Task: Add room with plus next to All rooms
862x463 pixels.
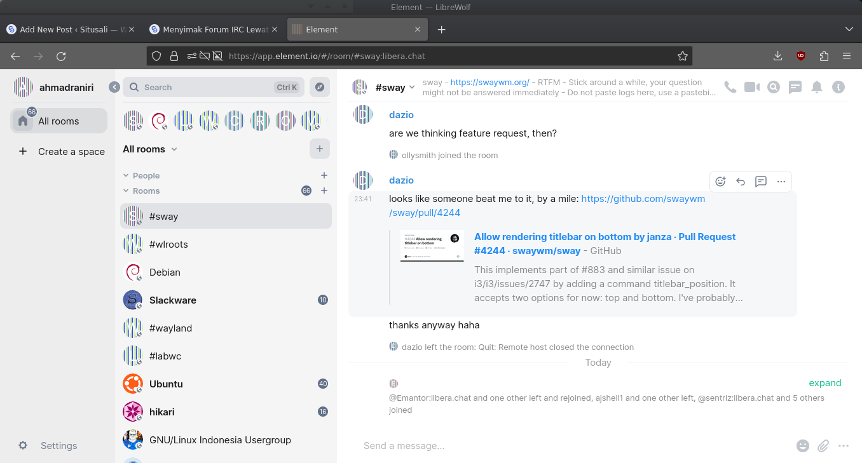Action: click(x=320, y=149)
